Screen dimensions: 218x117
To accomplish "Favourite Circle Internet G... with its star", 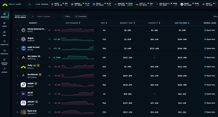I will point(49,30).
